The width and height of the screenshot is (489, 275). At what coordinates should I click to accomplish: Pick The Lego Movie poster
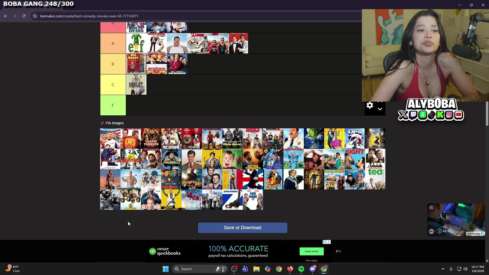192,200
